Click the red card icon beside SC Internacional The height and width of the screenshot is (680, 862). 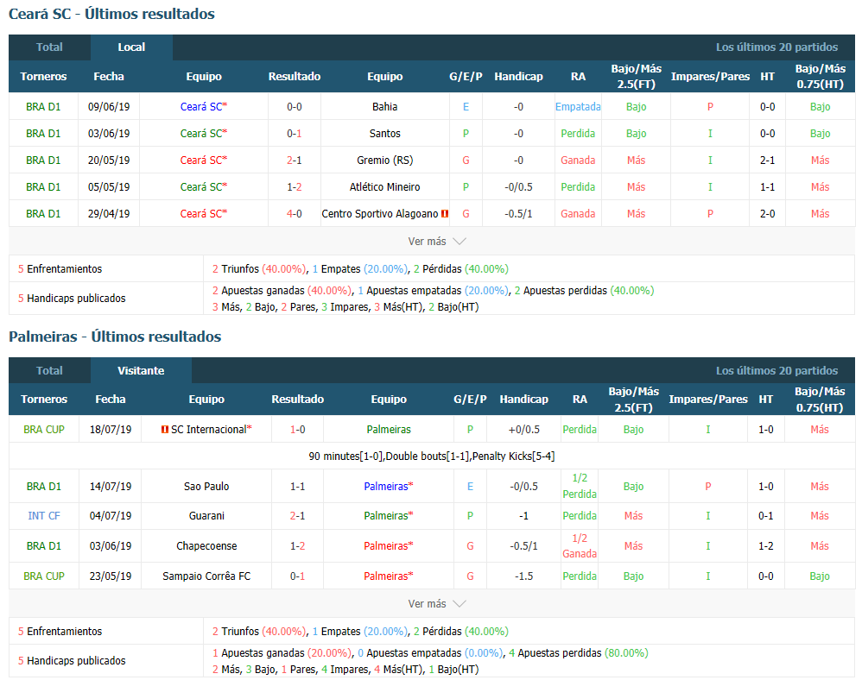click(164, 430)
